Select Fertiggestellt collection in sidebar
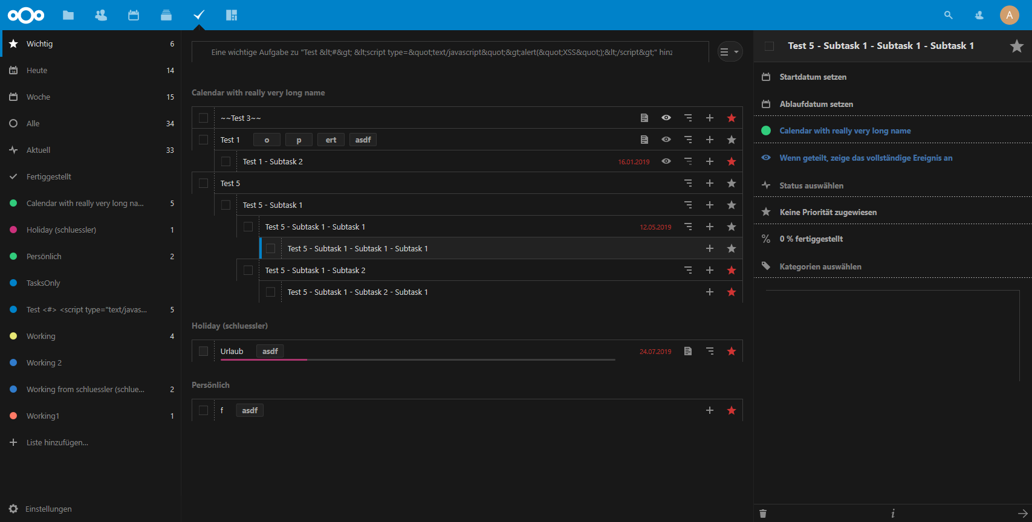The width and height of the screenshot is (1032, 522). (x=91, y=176)
